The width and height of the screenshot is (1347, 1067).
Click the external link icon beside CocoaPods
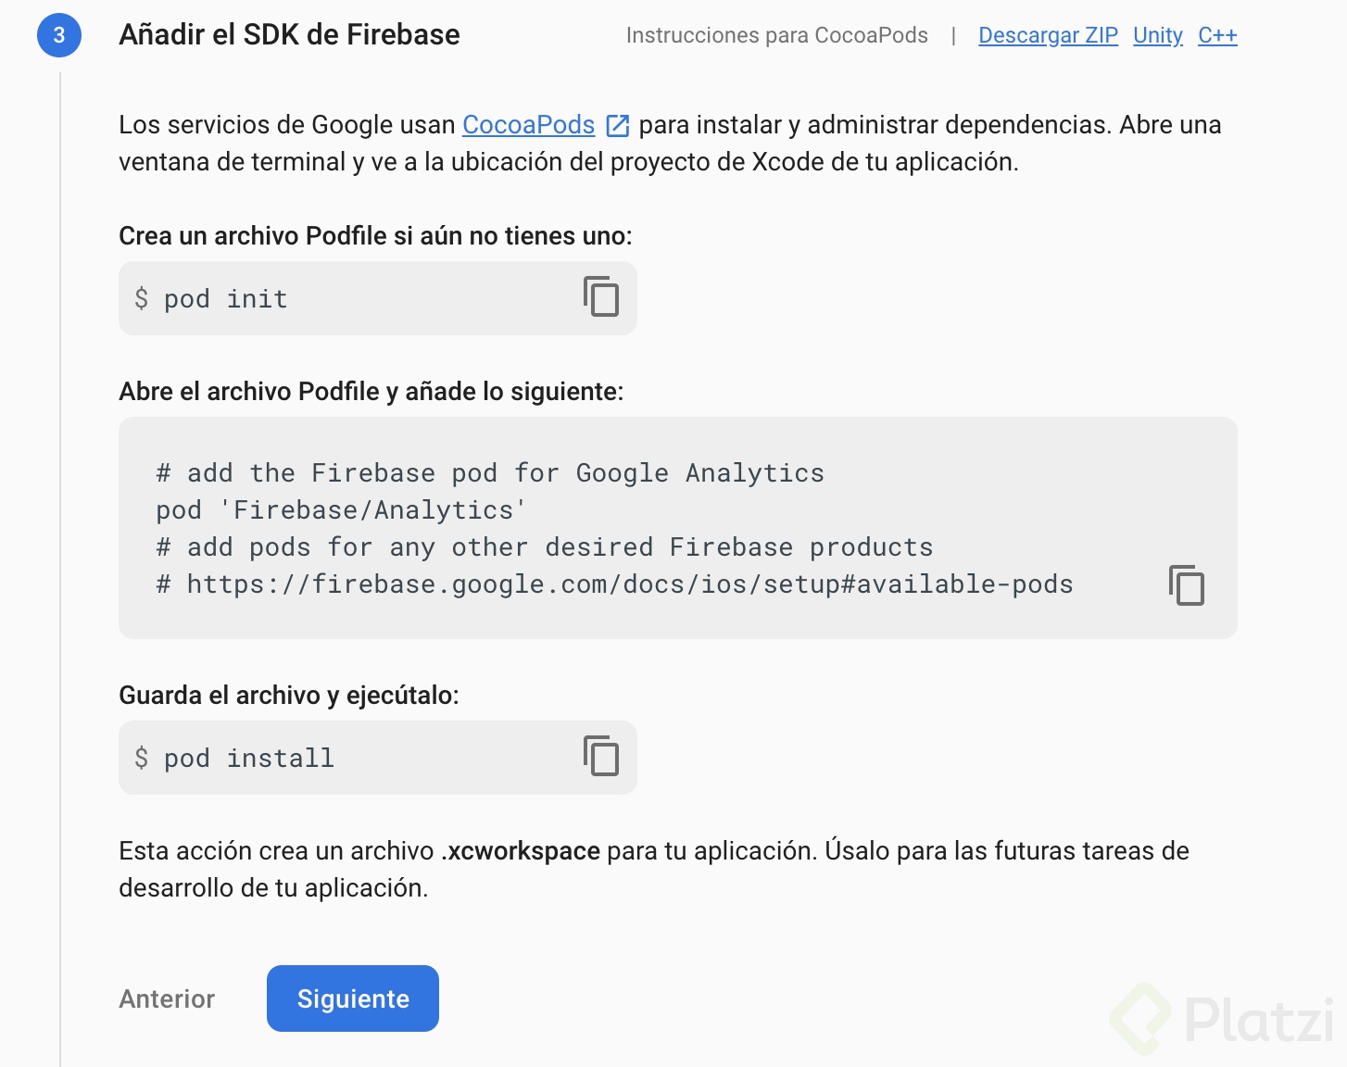coord(617,125)
